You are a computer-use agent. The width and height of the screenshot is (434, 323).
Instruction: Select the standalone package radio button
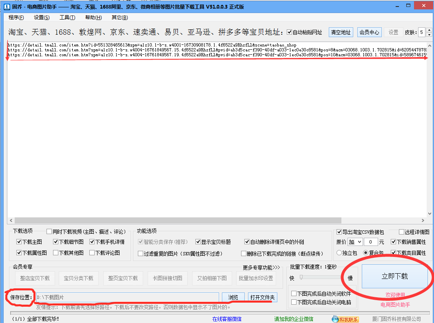[339, 253]
